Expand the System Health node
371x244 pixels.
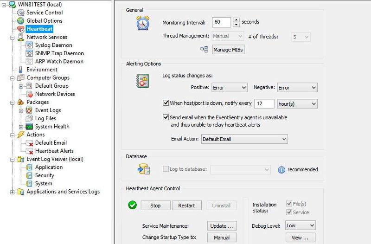point(21,127)
